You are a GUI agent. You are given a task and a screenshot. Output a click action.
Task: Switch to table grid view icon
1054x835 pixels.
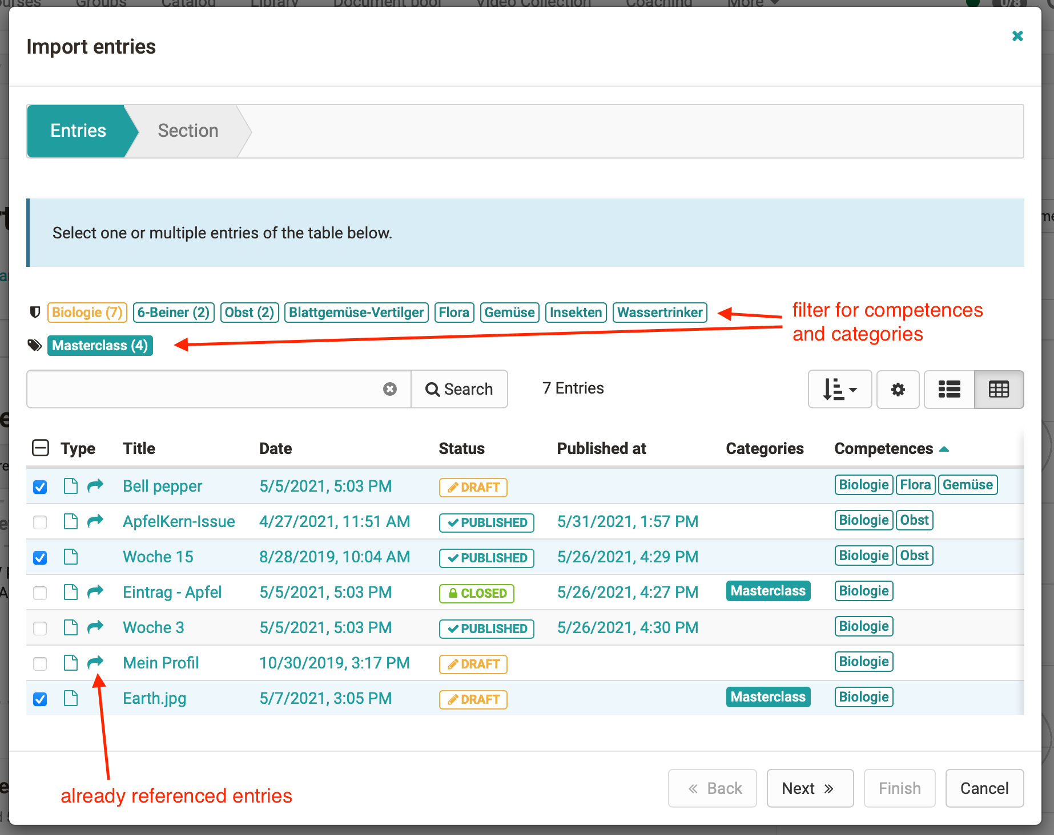click(999, 390)
